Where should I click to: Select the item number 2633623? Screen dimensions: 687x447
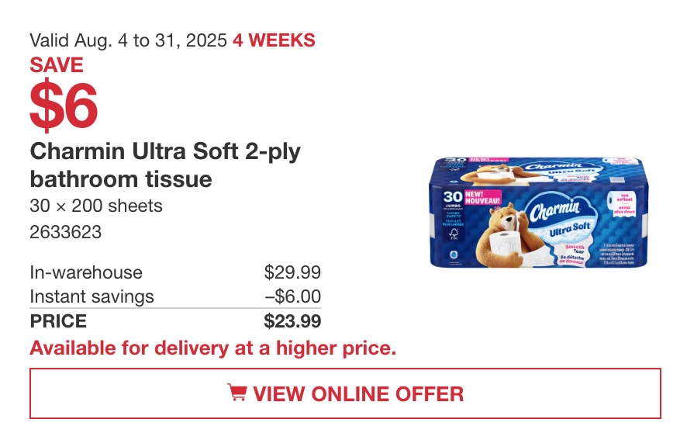[x=66, y=232]
